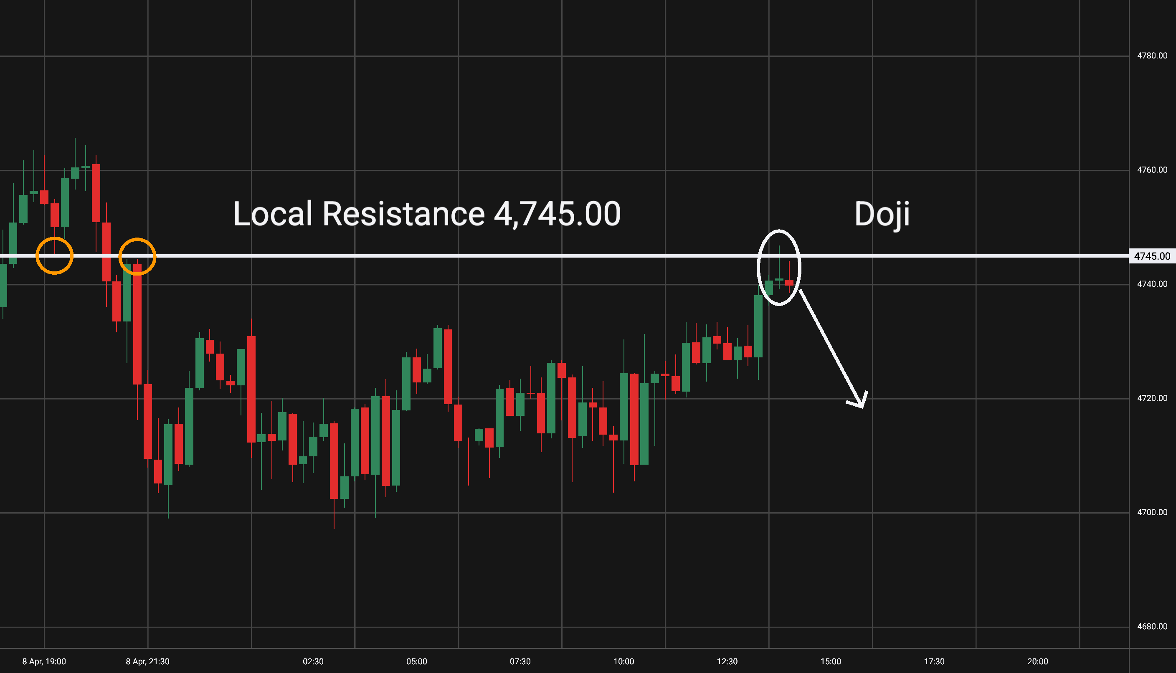Click the 4700.00 price scale label
Image resolution: width=1176 pixels, height=673 pixels.
point(1152,513)
